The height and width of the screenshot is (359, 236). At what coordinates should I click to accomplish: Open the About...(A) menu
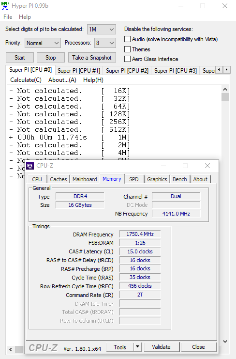pyautogui.click(x=62, y=80)
